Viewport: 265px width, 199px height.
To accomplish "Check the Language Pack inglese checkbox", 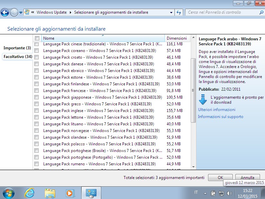I will click(x=37, y=111).
